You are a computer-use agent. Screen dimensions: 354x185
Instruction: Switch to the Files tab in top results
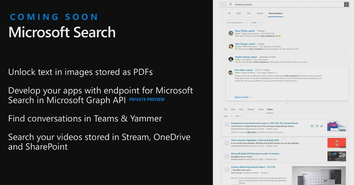pos(249,13)
